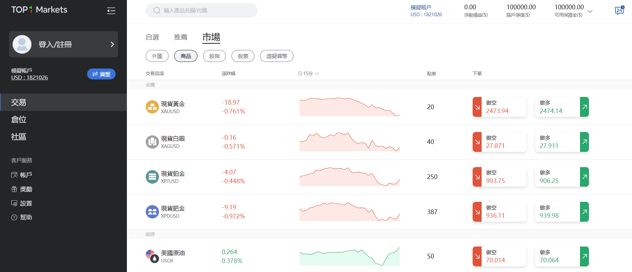Open the XPTUSD mini price chart
This screenshot has width=632, height=272.
[x=349, y=177]
